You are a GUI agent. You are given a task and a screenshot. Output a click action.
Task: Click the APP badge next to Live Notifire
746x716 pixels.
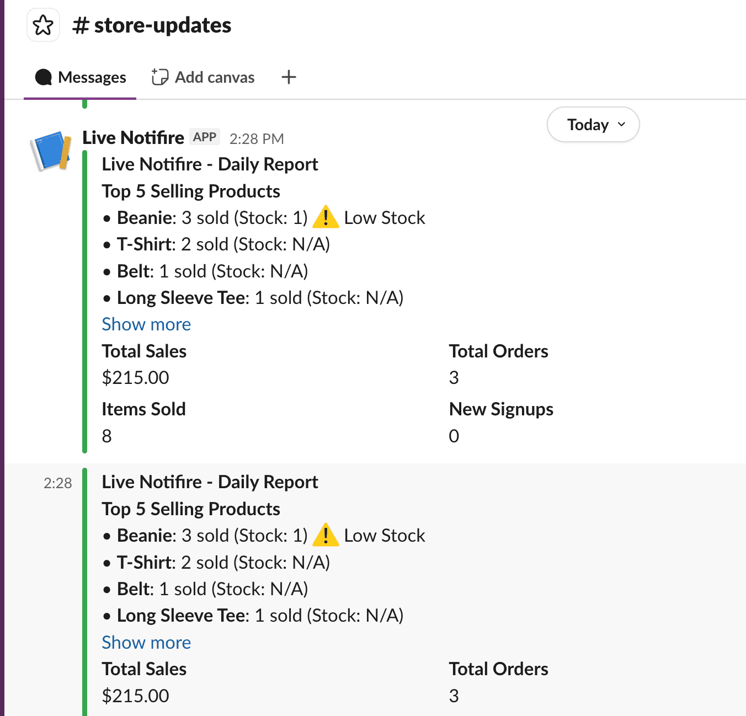coord(204,137)
